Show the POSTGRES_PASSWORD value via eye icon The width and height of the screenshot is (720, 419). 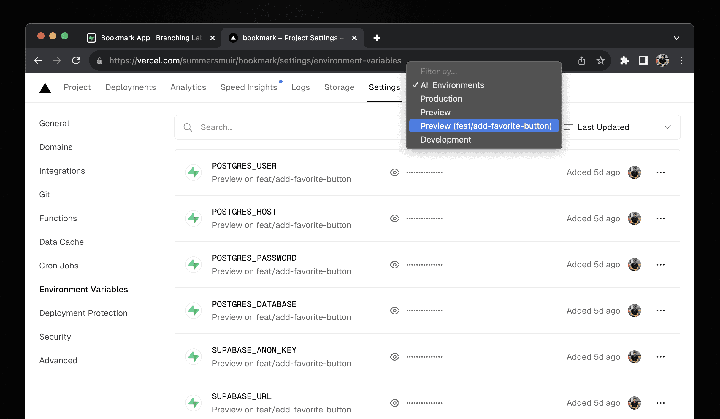(x=395, y=265)
